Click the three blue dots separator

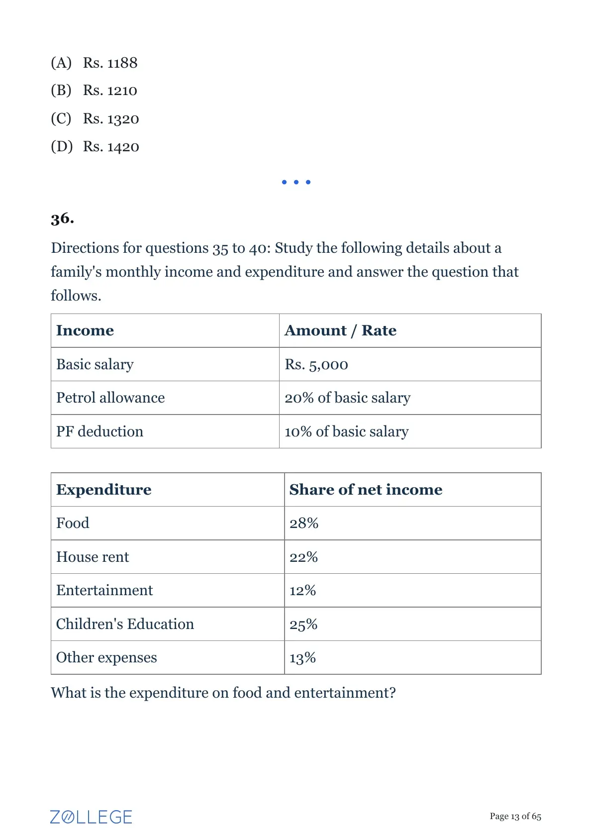pos(296,182)
